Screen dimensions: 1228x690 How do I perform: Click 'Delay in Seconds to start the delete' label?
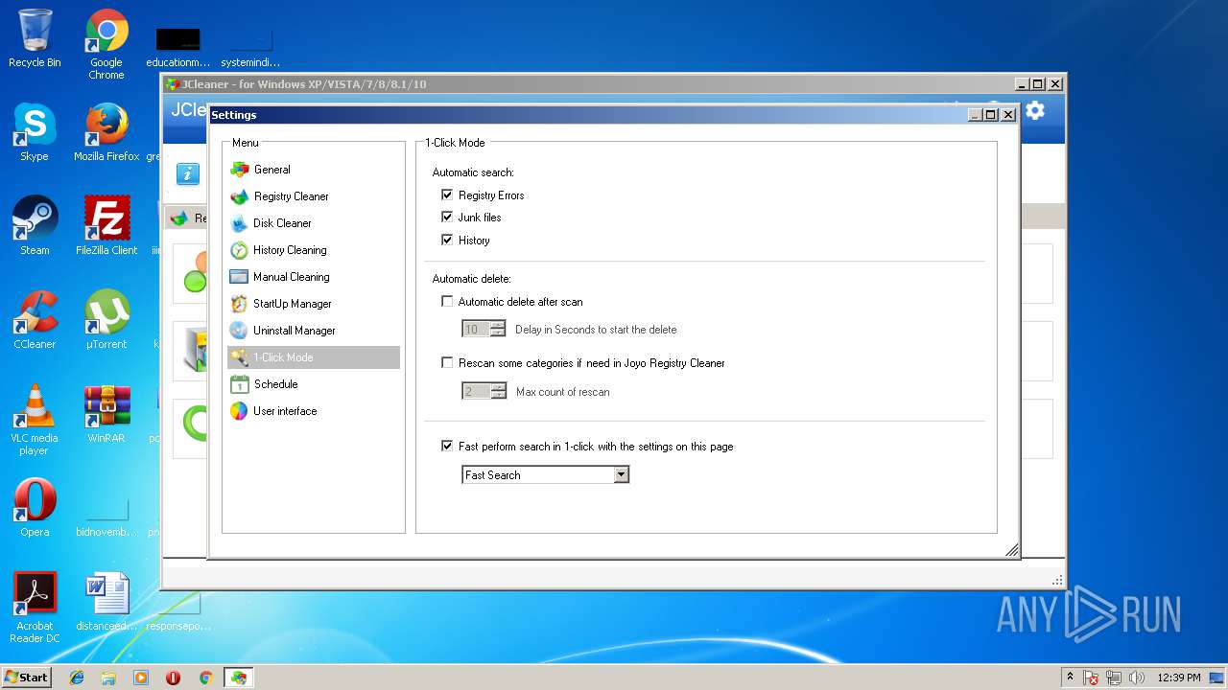pos(596,330)
